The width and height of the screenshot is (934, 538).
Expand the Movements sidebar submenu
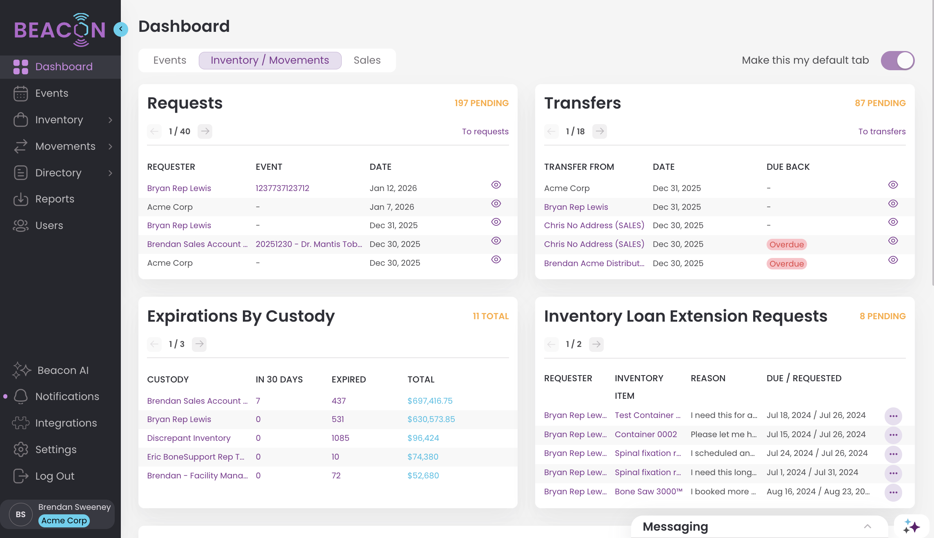pyautogui.click(x=110, y=147)
